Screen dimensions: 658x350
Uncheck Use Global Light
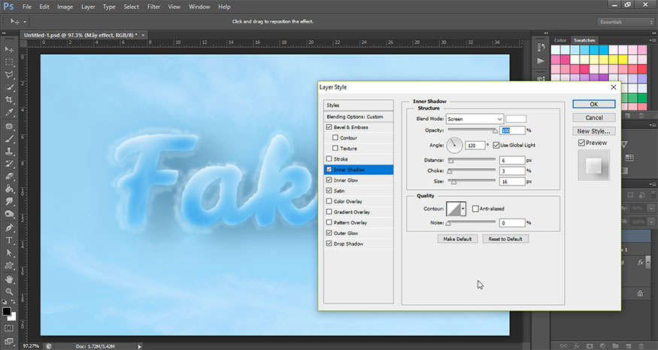[x=496, y=145]
